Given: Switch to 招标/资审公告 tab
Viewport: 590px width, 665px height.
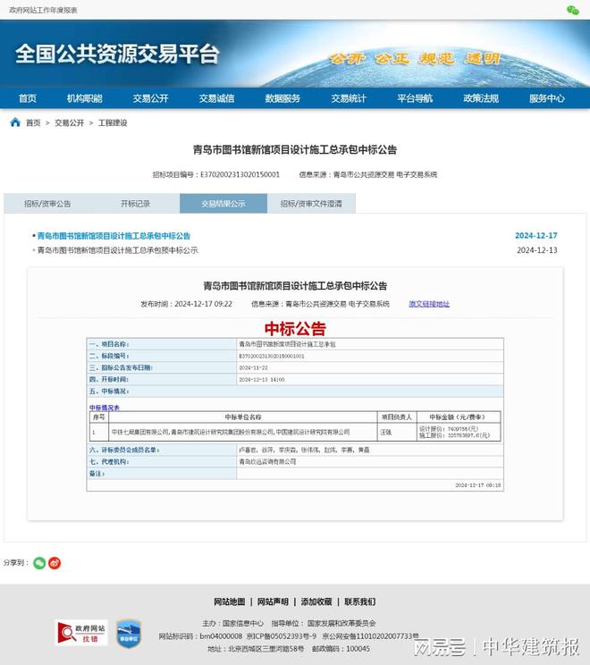Looking at the screenshot, I should (47, 204).
